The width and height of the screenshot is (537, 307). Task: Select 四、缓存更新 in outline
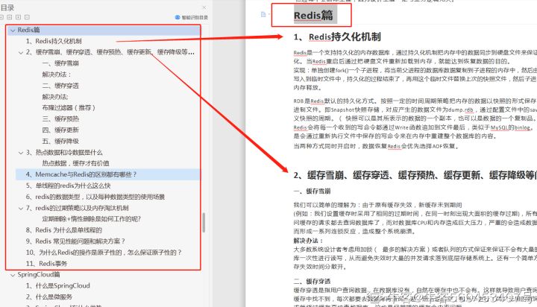coord(60,130)
